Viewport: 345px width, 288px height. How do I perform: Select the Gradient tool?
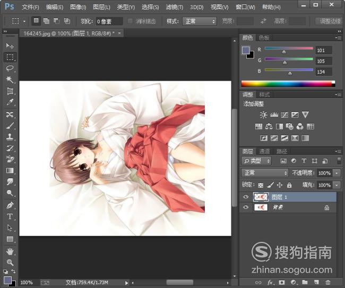tap(10, 171)
